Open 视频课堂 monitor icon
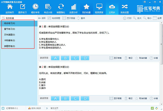163x111 pixels. 99,7
